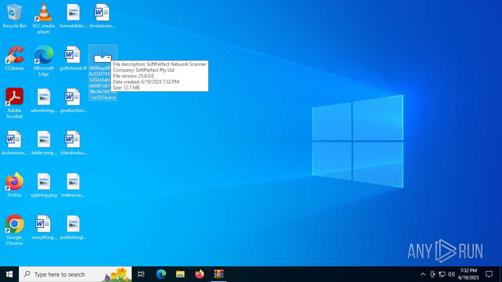Viewport: 502px width, 282px height.
Task: Open Task View on taskbar
Action: (x=141, y=274)
